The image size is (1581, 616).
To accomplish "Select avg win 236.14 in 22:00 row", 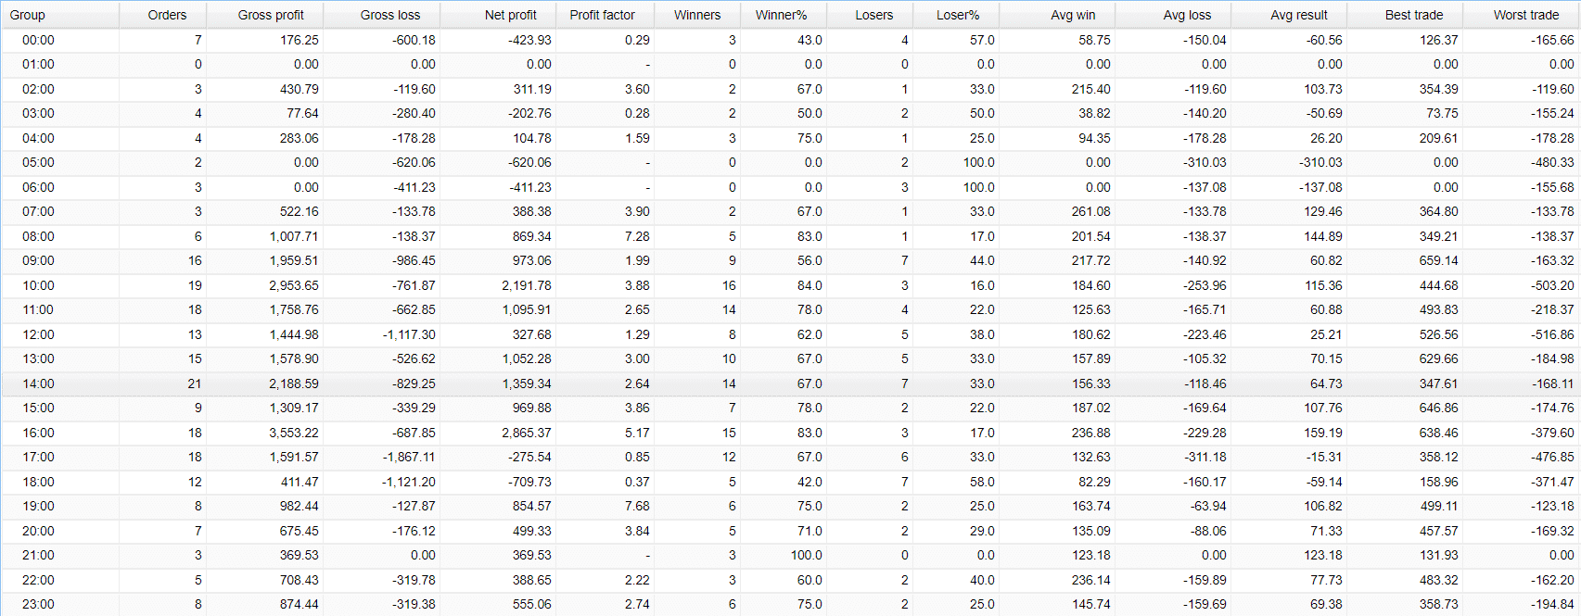I will point(1090,580).
